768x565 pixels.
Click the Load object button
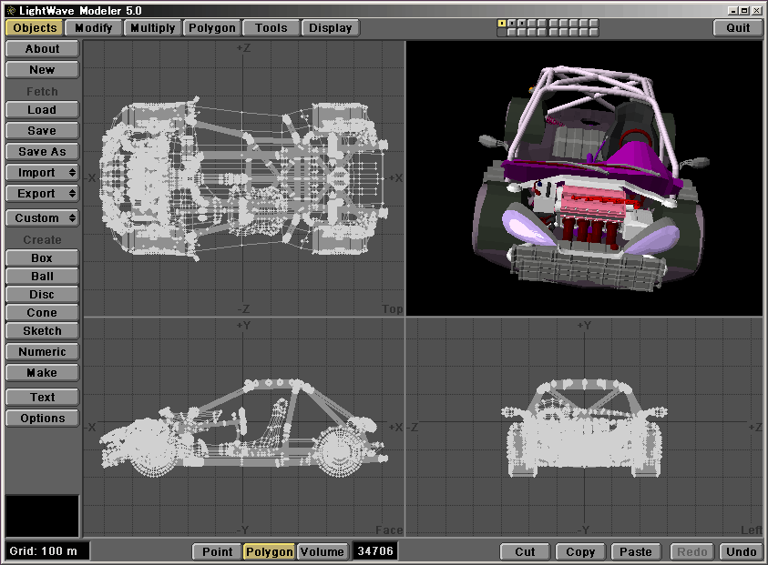click(x=42, y=110)
